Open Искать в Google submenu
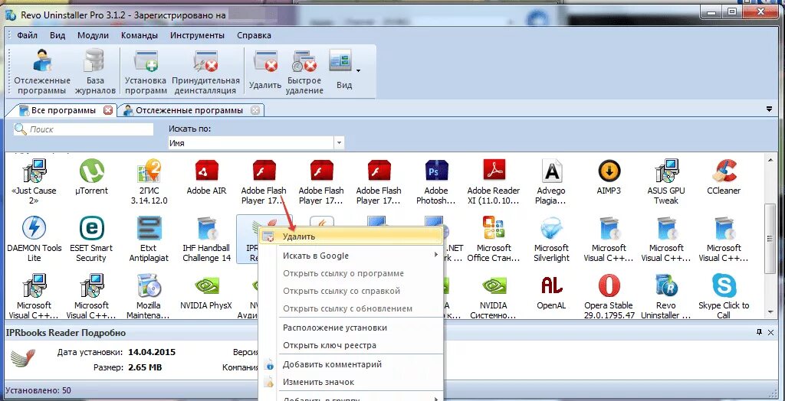Image resolution: width=785 pixels, height=401 pixels. click(x=351, y=256)
